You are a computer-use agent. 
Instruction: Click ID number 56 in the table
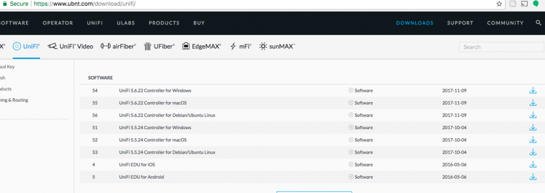click(x=95, y=115)
